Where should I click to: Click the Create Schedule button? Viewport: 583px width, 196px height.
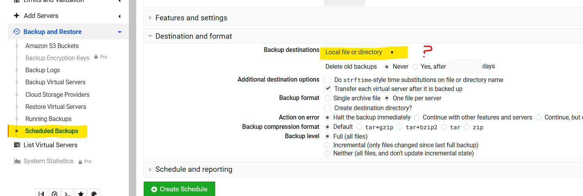[179, 189]
